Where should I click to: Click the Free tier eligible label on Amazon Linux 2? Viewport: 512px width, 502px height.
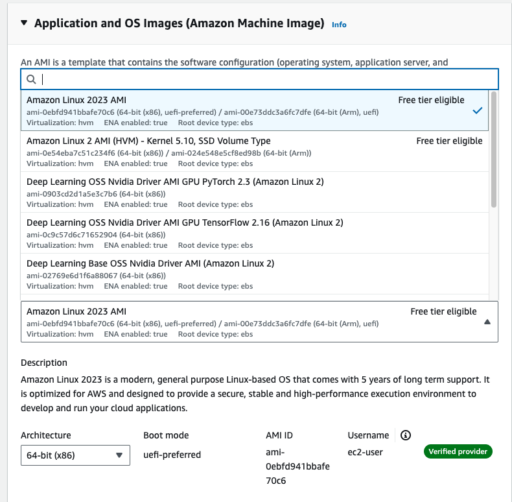click(449, 141)
